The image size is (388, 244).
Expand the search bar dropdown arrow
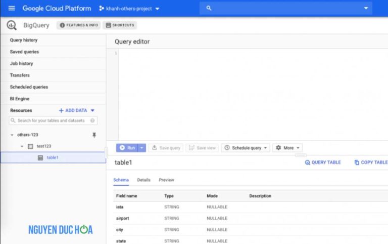(366, 8)
